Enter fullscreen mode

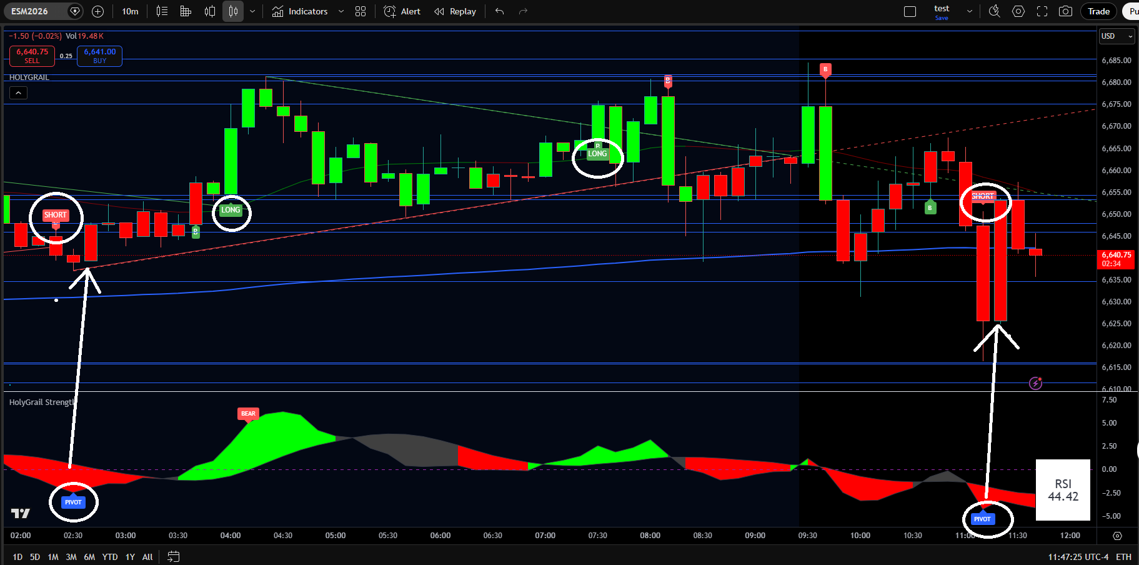click(1042, 11)
